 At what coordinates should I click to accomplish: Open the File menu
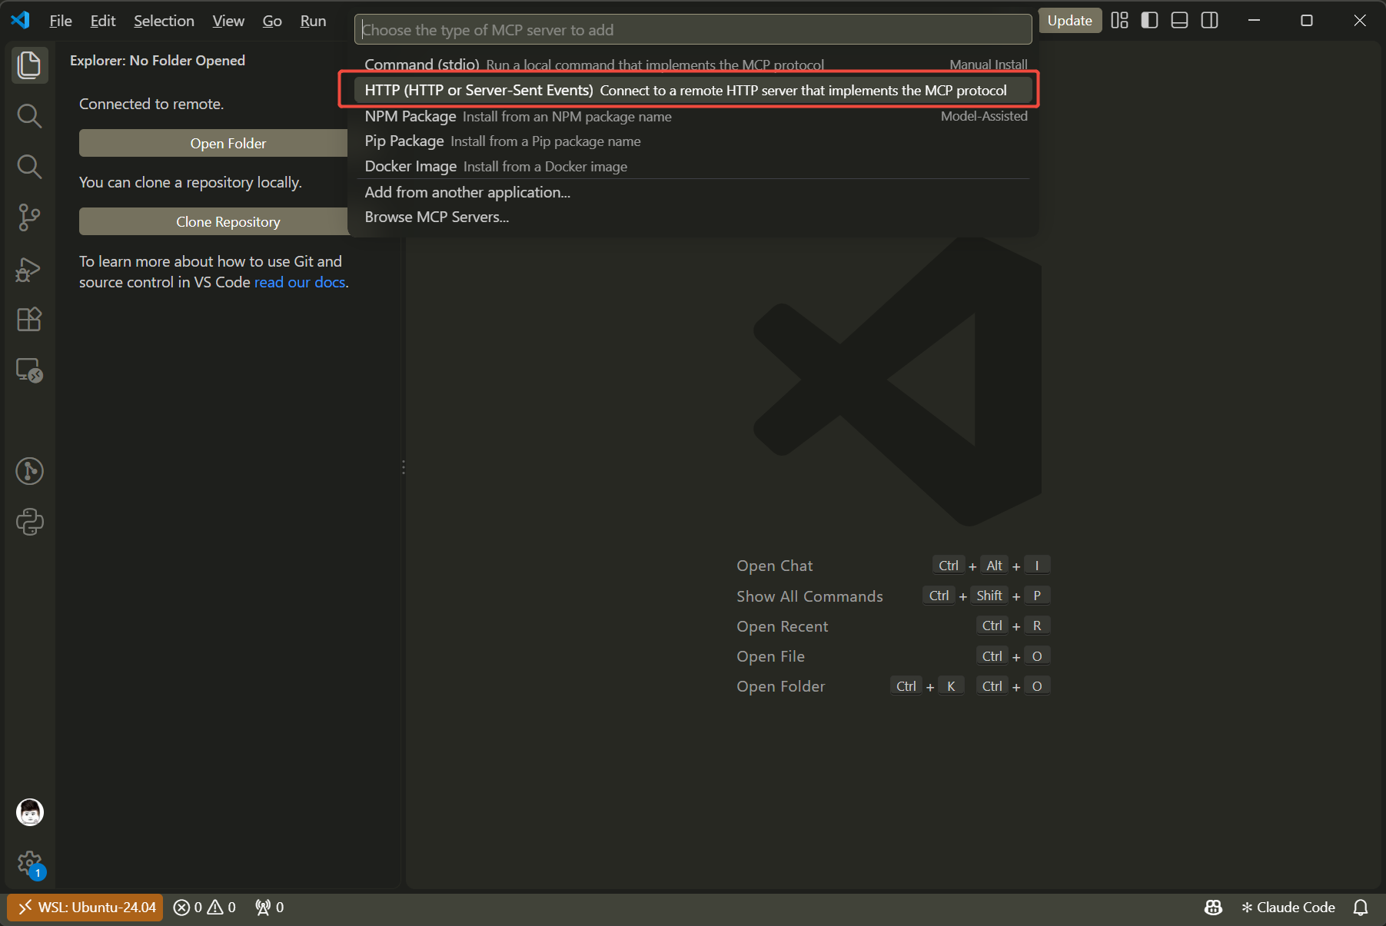pos(61,21)
